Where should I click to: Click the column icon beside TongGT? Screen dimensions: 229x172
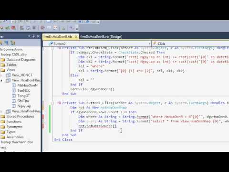(14, 96)
